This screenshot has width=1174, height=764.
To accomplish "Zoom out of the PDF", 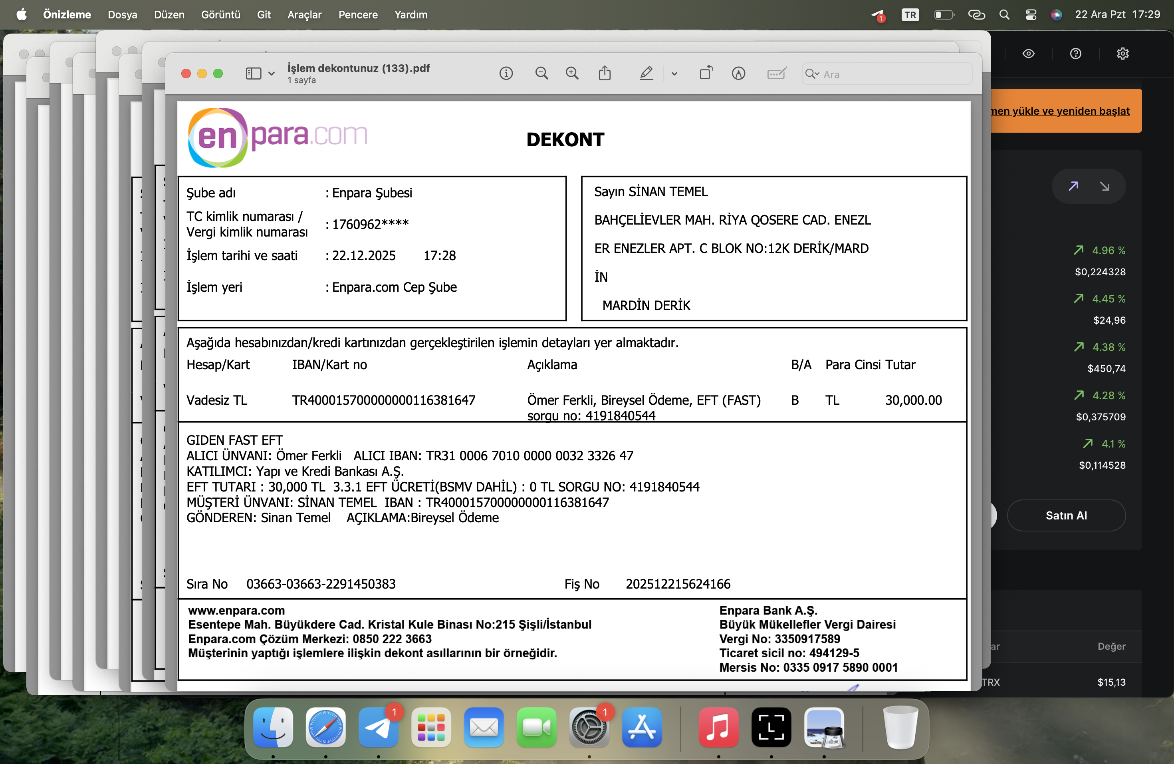I will coord(541,74).
